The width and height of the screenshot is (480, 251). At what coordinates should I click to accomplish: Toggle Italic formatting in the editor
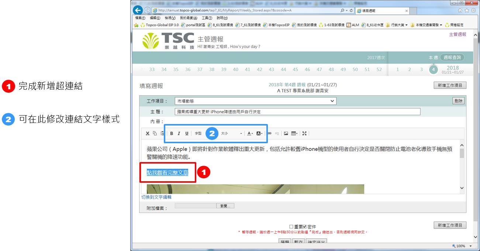coord(179,134)
